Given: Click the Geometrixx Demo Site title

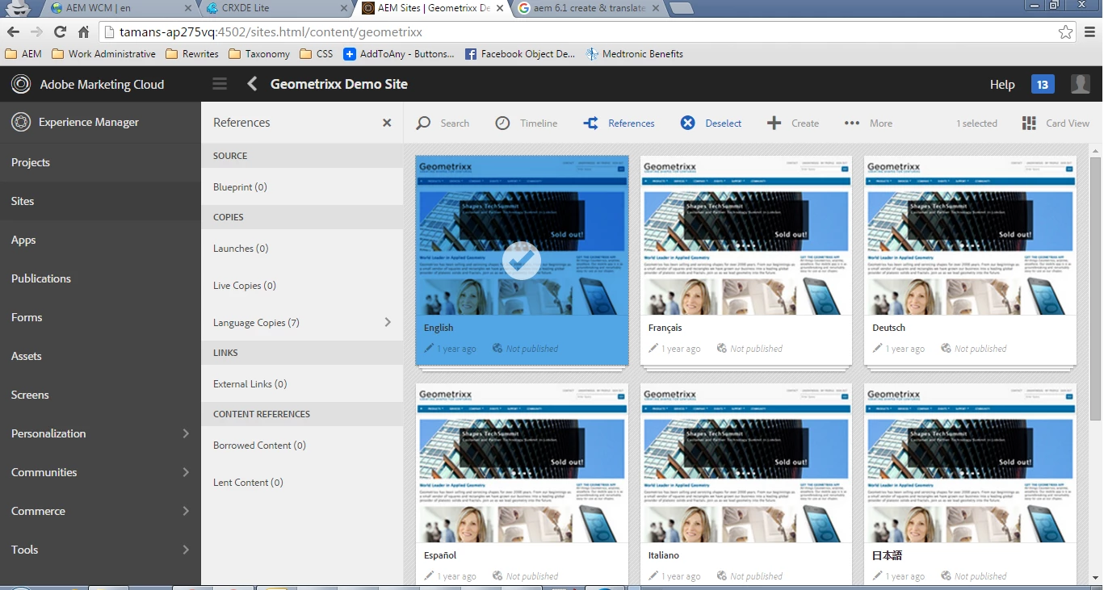Looking at the screenshot, I should coord(339,84).
